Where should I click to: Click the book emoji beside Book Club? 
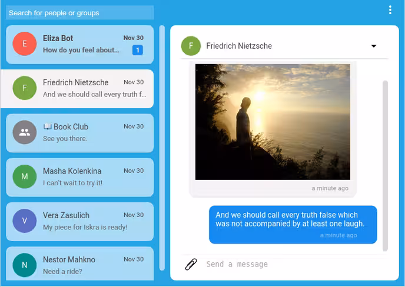click(x=47, y=126)
